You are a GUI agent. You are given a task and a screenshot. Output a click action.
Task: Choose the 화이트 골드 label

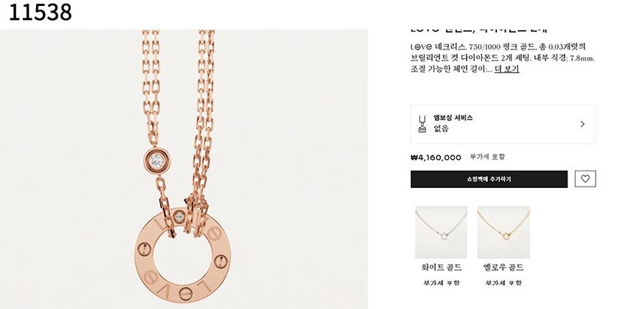tap(441, 268)
